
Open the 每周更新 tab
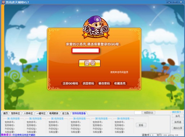click(54, 113)
